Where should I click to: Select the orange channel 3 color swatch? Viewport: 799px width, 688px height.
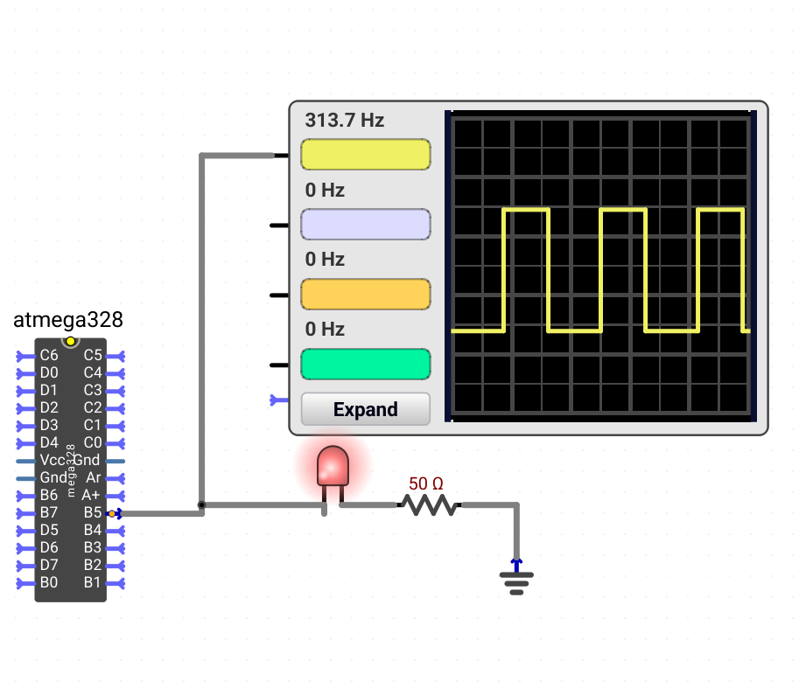click(365, 294)
